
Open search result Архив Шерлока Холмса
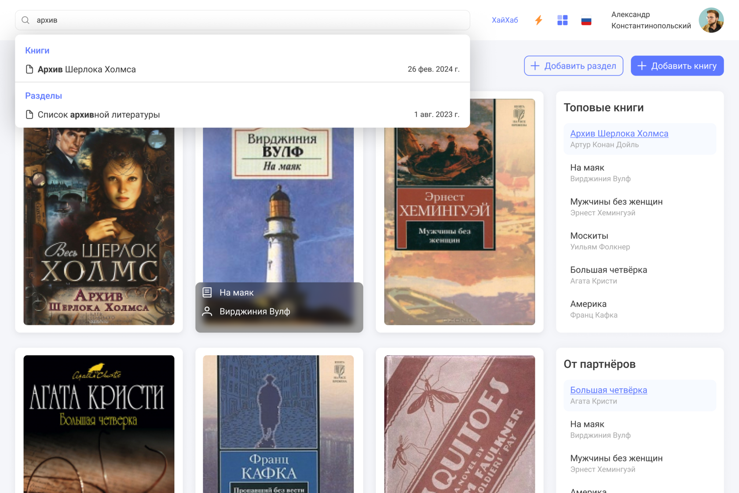[242, 69]
